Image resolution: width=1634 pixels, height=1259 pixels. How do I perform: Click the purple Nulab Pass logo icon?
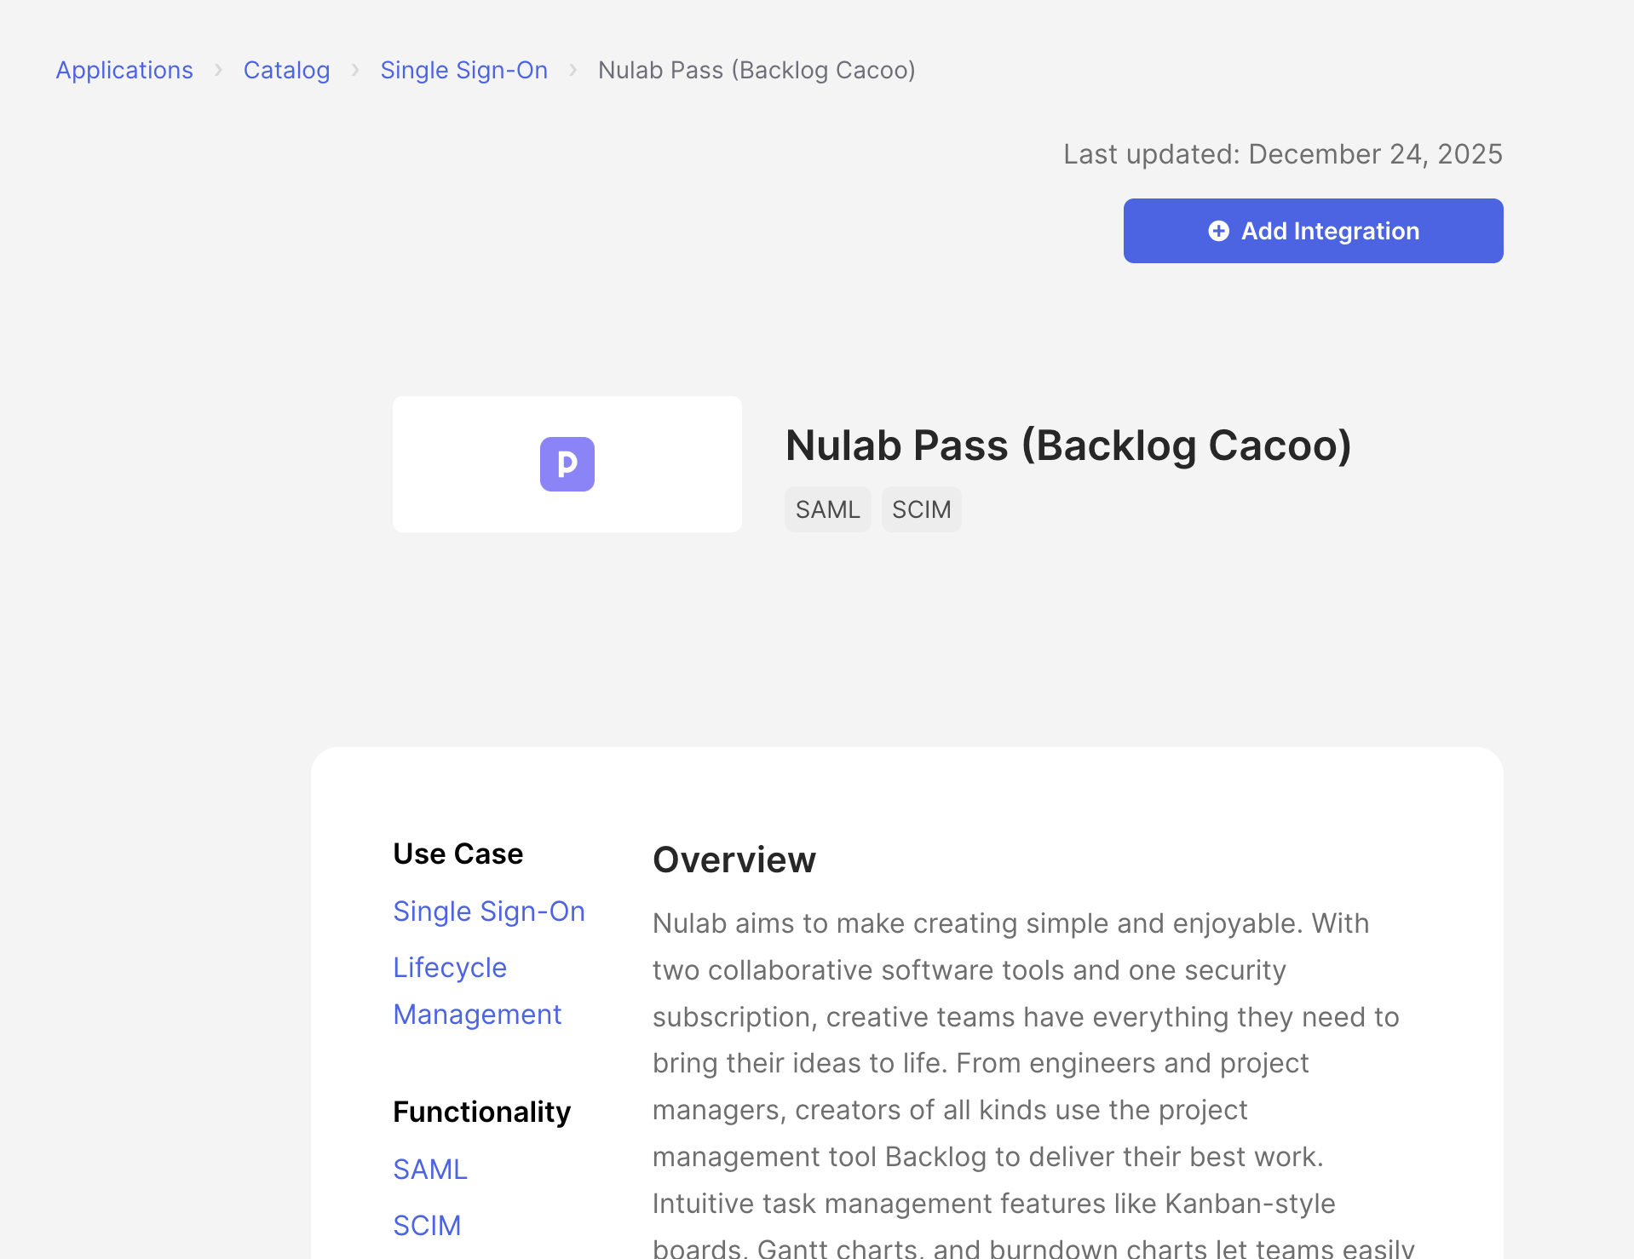coord(567,464)
